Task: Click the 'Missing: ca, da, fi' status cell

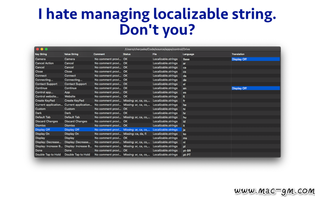Action: [137, 134]
